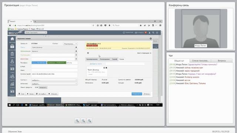Click Изменить next to credit limit

pyautogui.click(x=43, y=88)
